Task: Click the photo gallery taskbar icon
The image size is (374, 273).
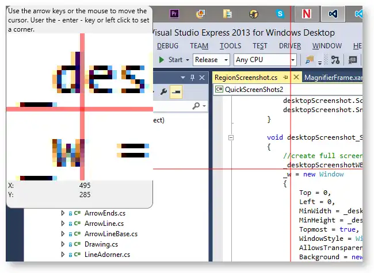Action: (200, 14)
